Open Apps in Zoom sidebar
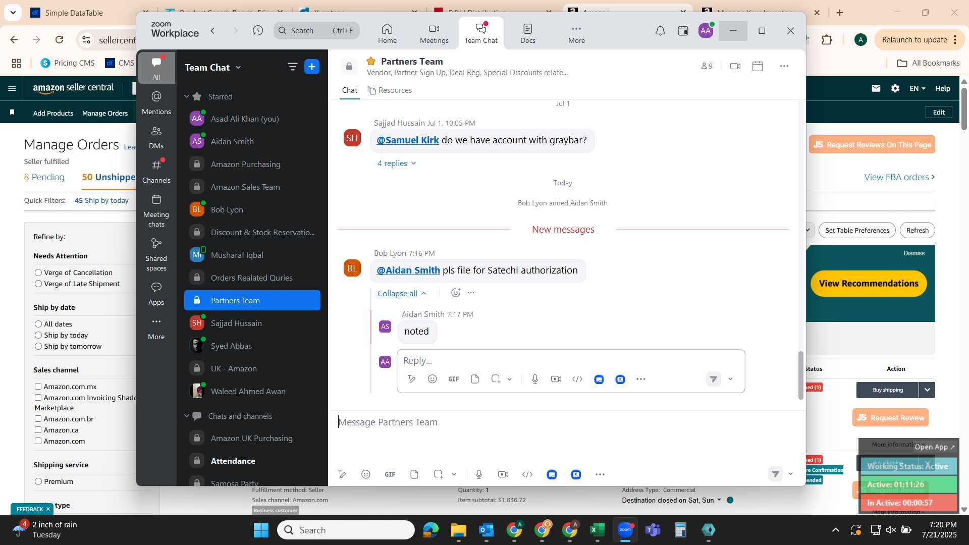Viewport: 969px width, 545px height. 156,294
